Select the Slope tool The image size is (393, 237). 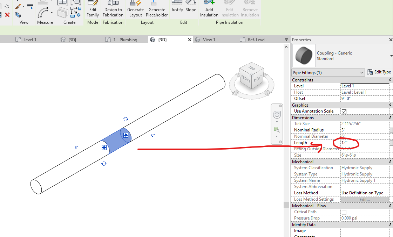191,7
